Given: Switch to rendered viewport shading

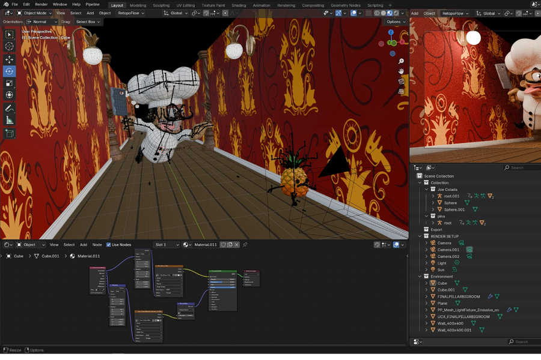Looking at the screenshot, I should coord(396,13).
